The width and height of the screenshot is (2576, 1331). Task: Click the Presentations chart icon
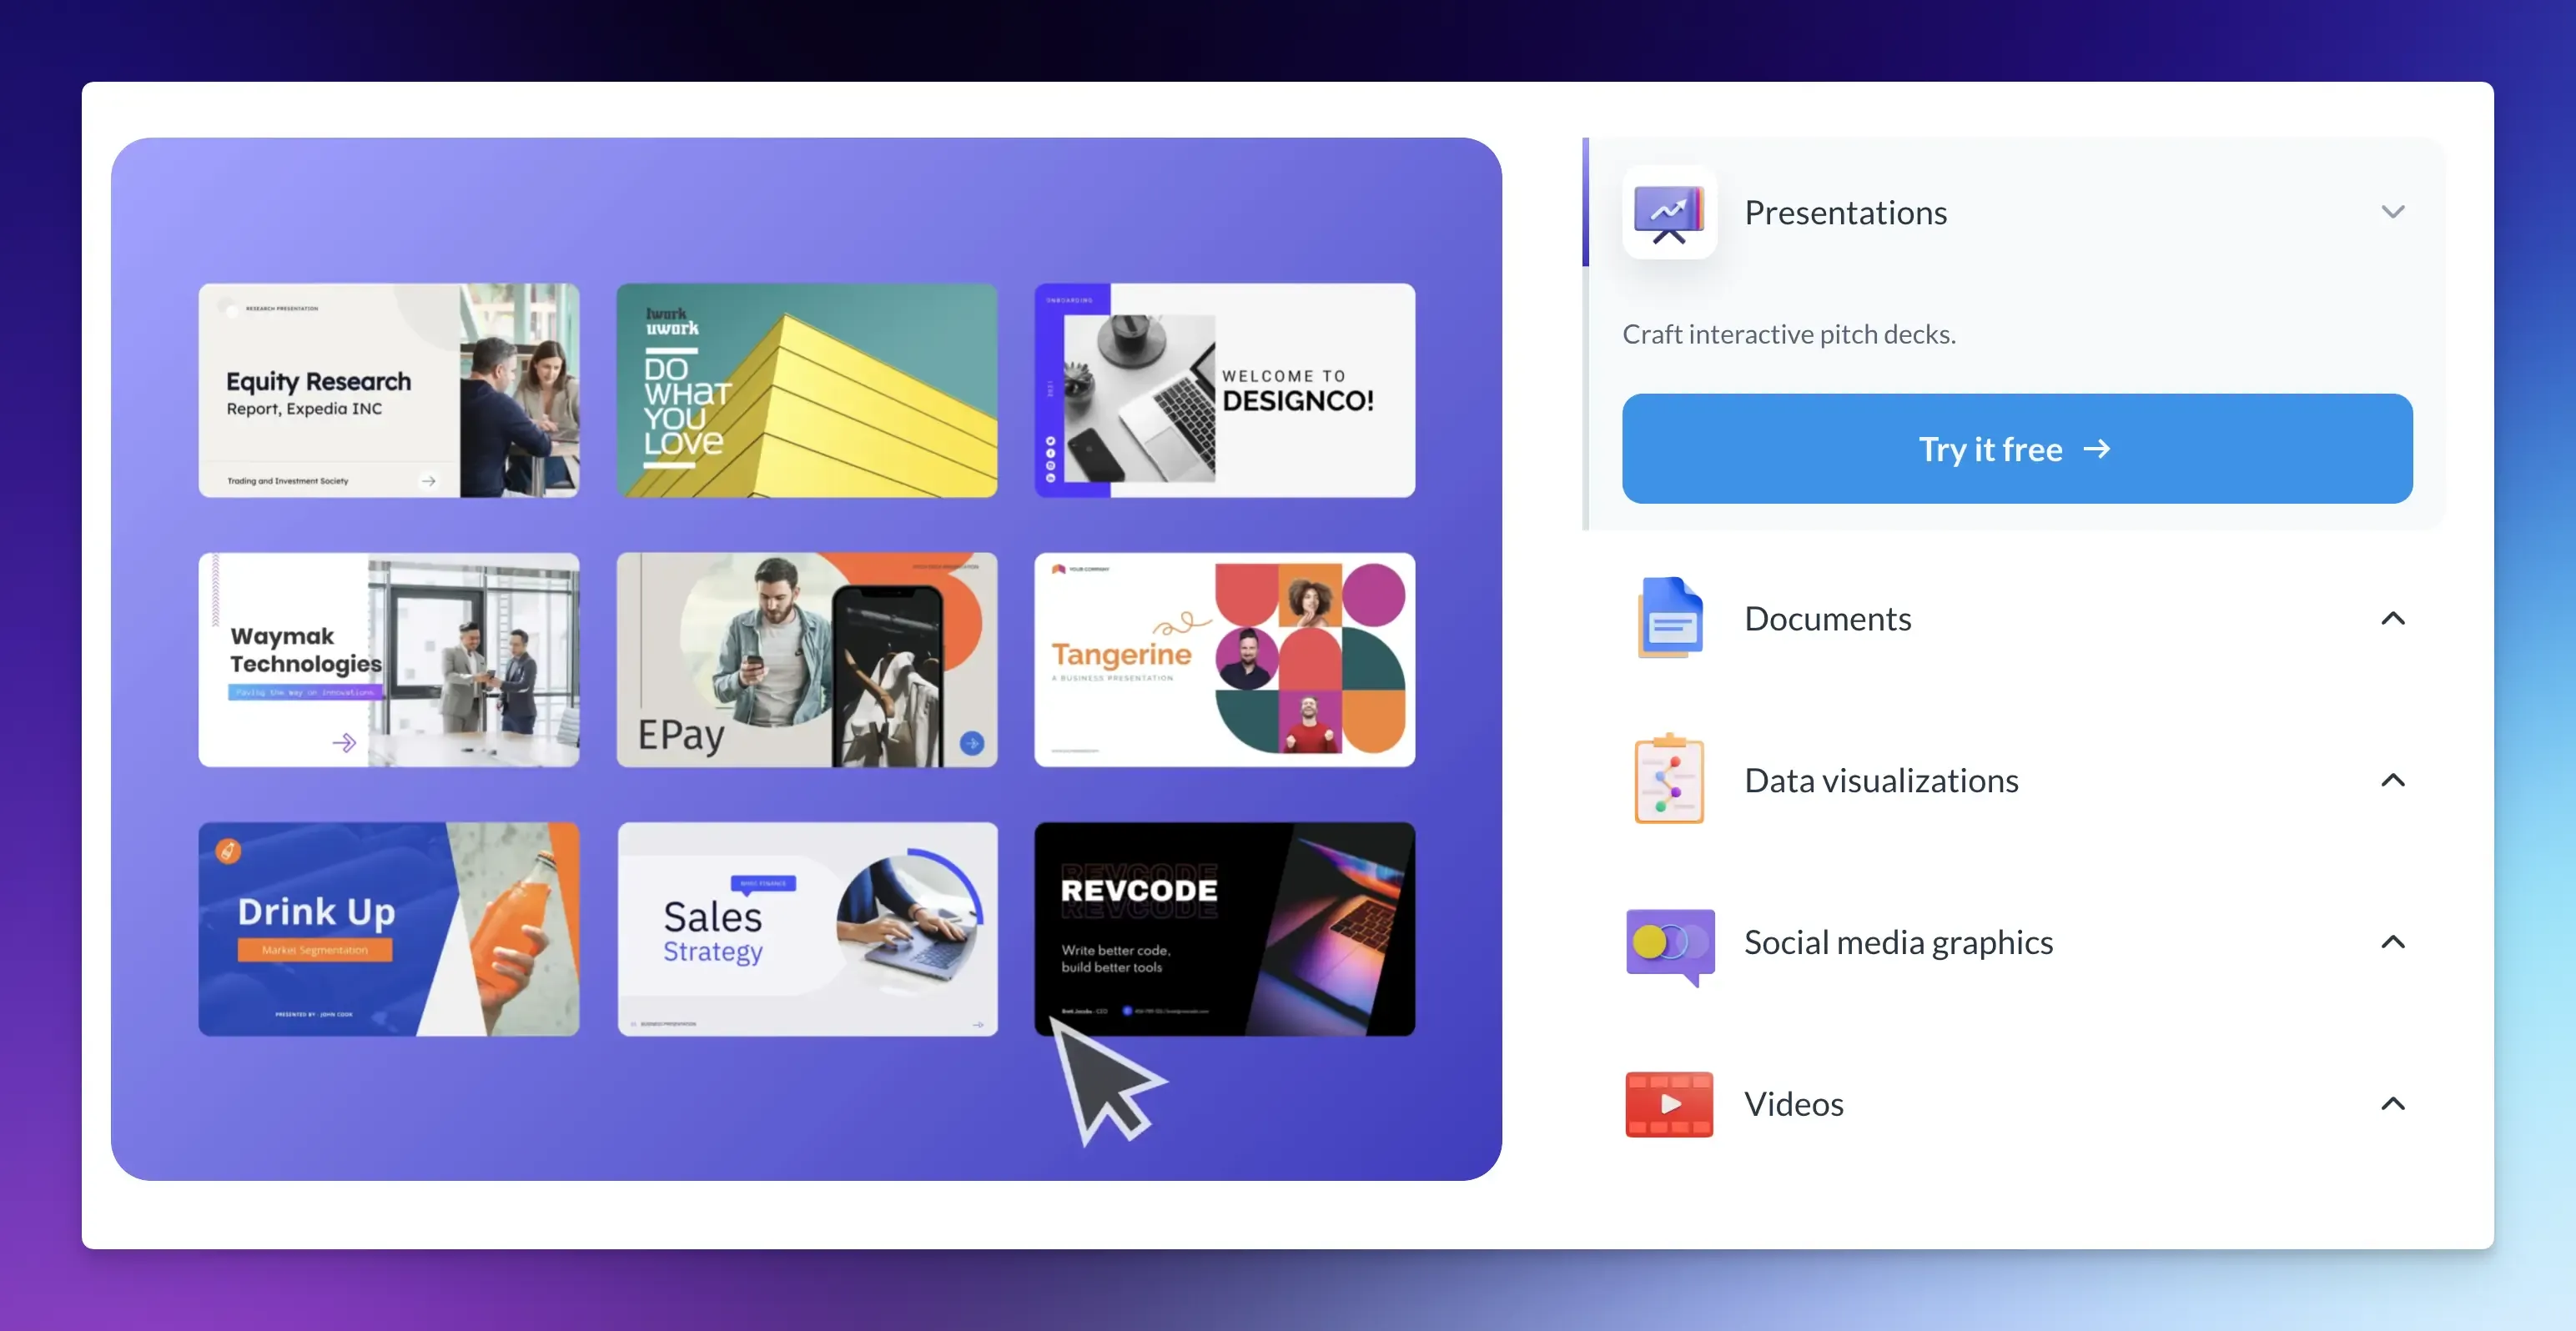point(1668,212)
